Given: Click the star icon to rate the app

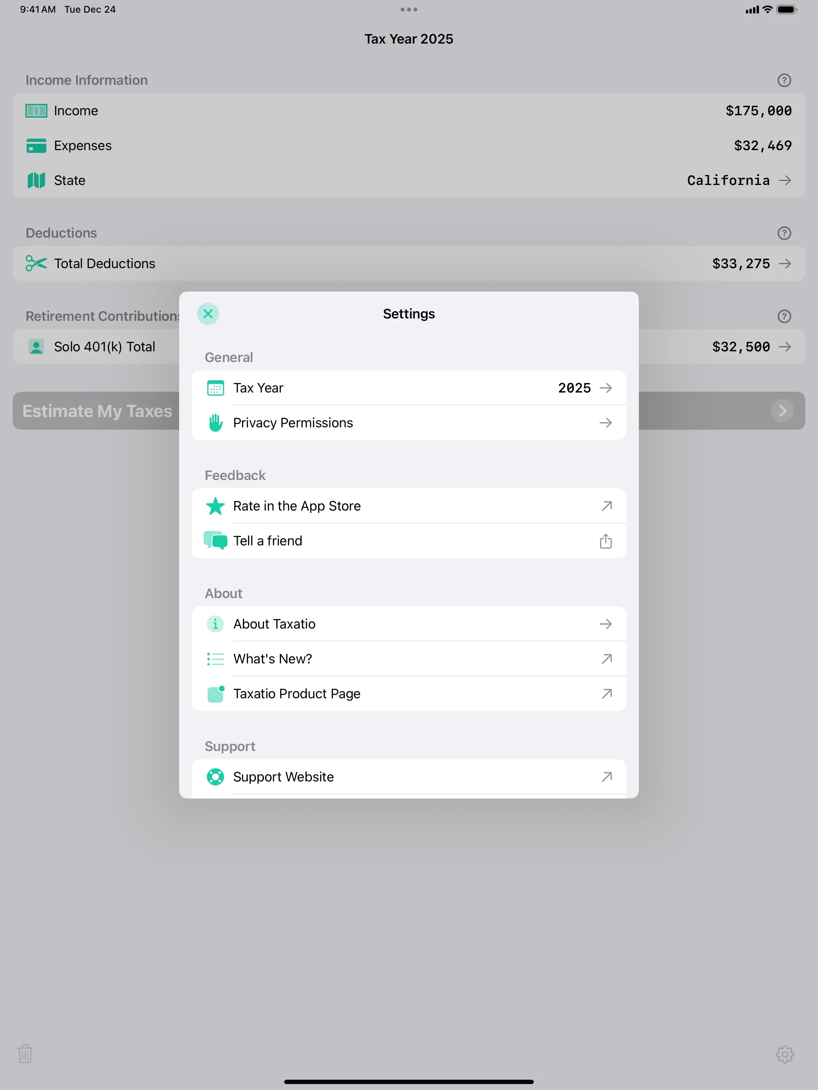Looking at the screenshot, I should point(216,506).
